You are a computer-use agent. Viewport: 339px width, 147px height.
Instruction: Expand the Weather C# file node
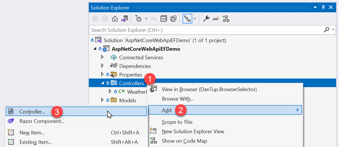(110, 91)
